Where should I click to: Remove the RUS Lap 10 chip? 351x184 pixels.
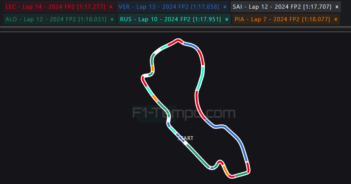click(x=227, y=19)
